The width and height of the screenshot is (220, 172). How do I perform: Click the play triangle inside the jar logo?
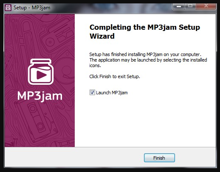point(41,75)
